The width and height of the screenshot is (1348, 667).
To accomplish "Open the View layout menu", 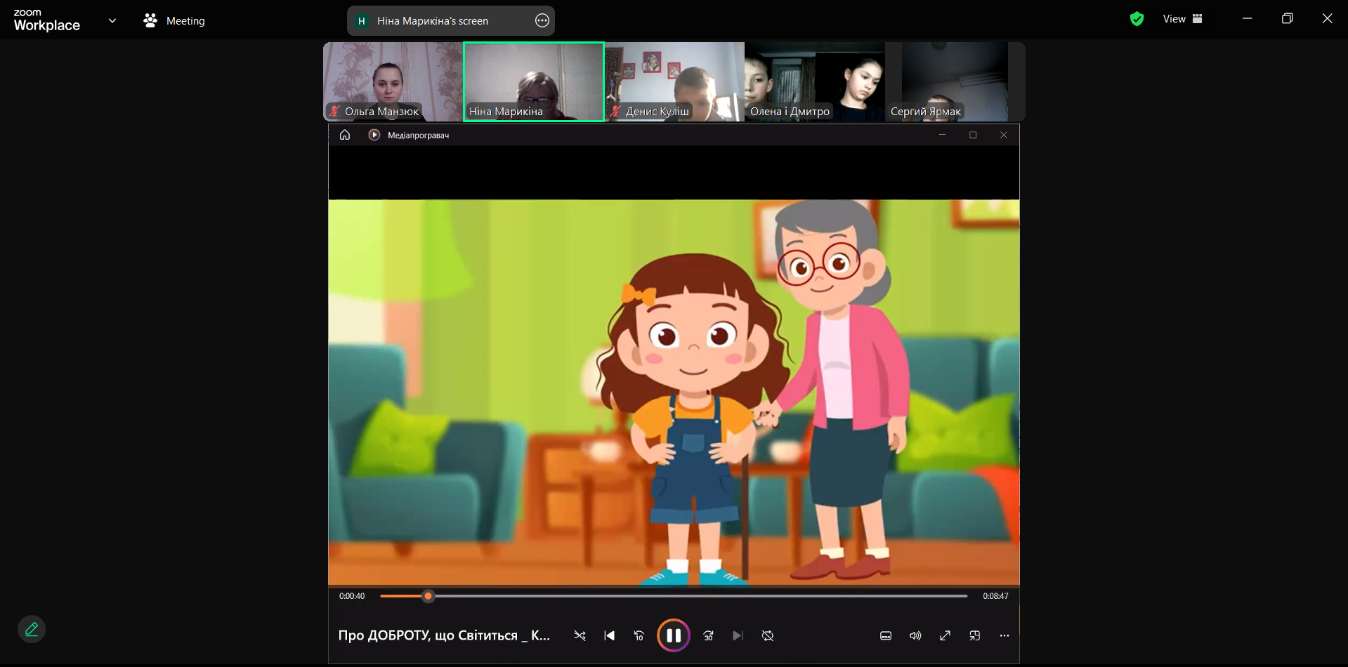I will [x=1183, y=19].
